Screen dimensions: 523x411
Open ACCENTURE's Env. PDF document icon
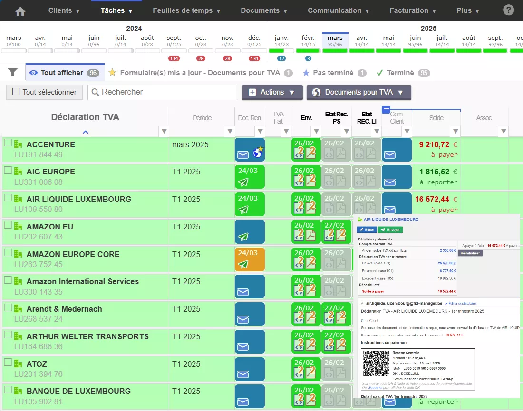[x=311, y=153]
